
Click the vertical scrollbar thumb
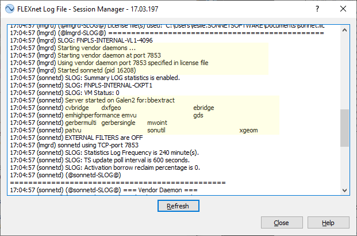344,128
